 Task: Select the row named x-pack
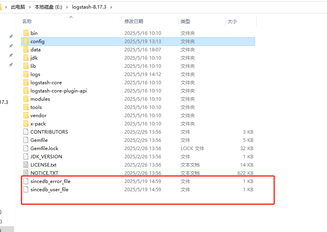pos(138,124)
